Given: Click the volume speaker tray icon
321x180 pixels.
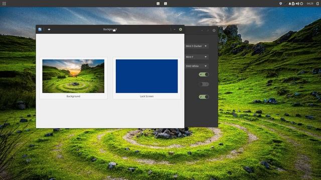Looking at the screenshot, I should (x=297, y=3).
